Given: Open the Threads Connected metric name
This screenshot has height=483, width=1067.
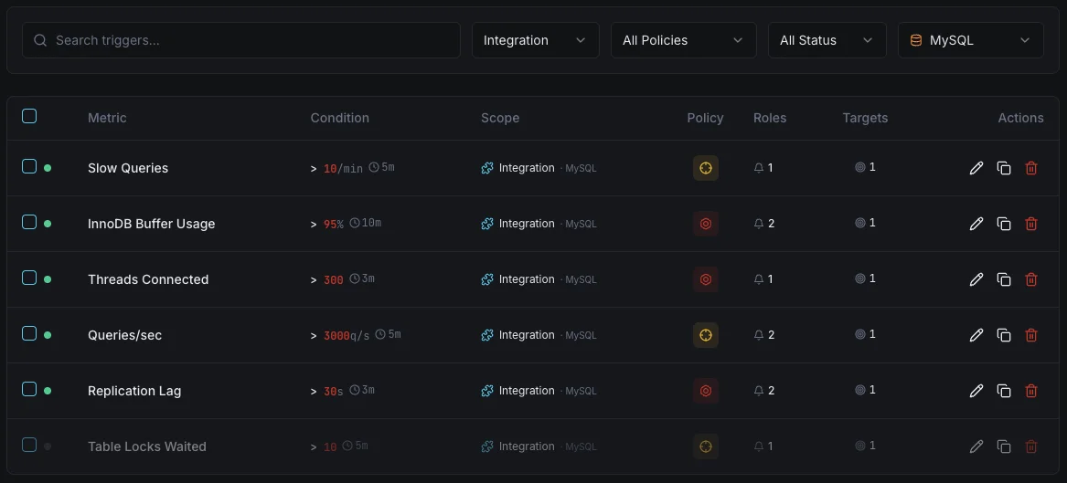Looking at the screenshot, I should (x=148, y=279).
